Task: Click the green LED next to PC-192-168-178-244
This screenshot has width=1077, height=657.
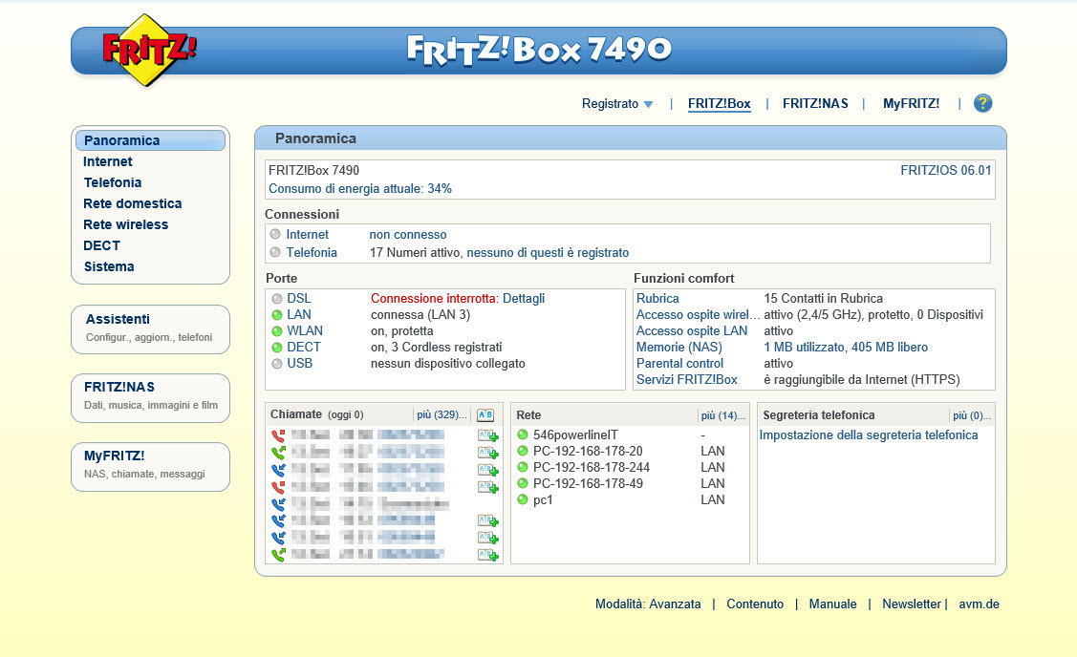Action: coord(523,467)
